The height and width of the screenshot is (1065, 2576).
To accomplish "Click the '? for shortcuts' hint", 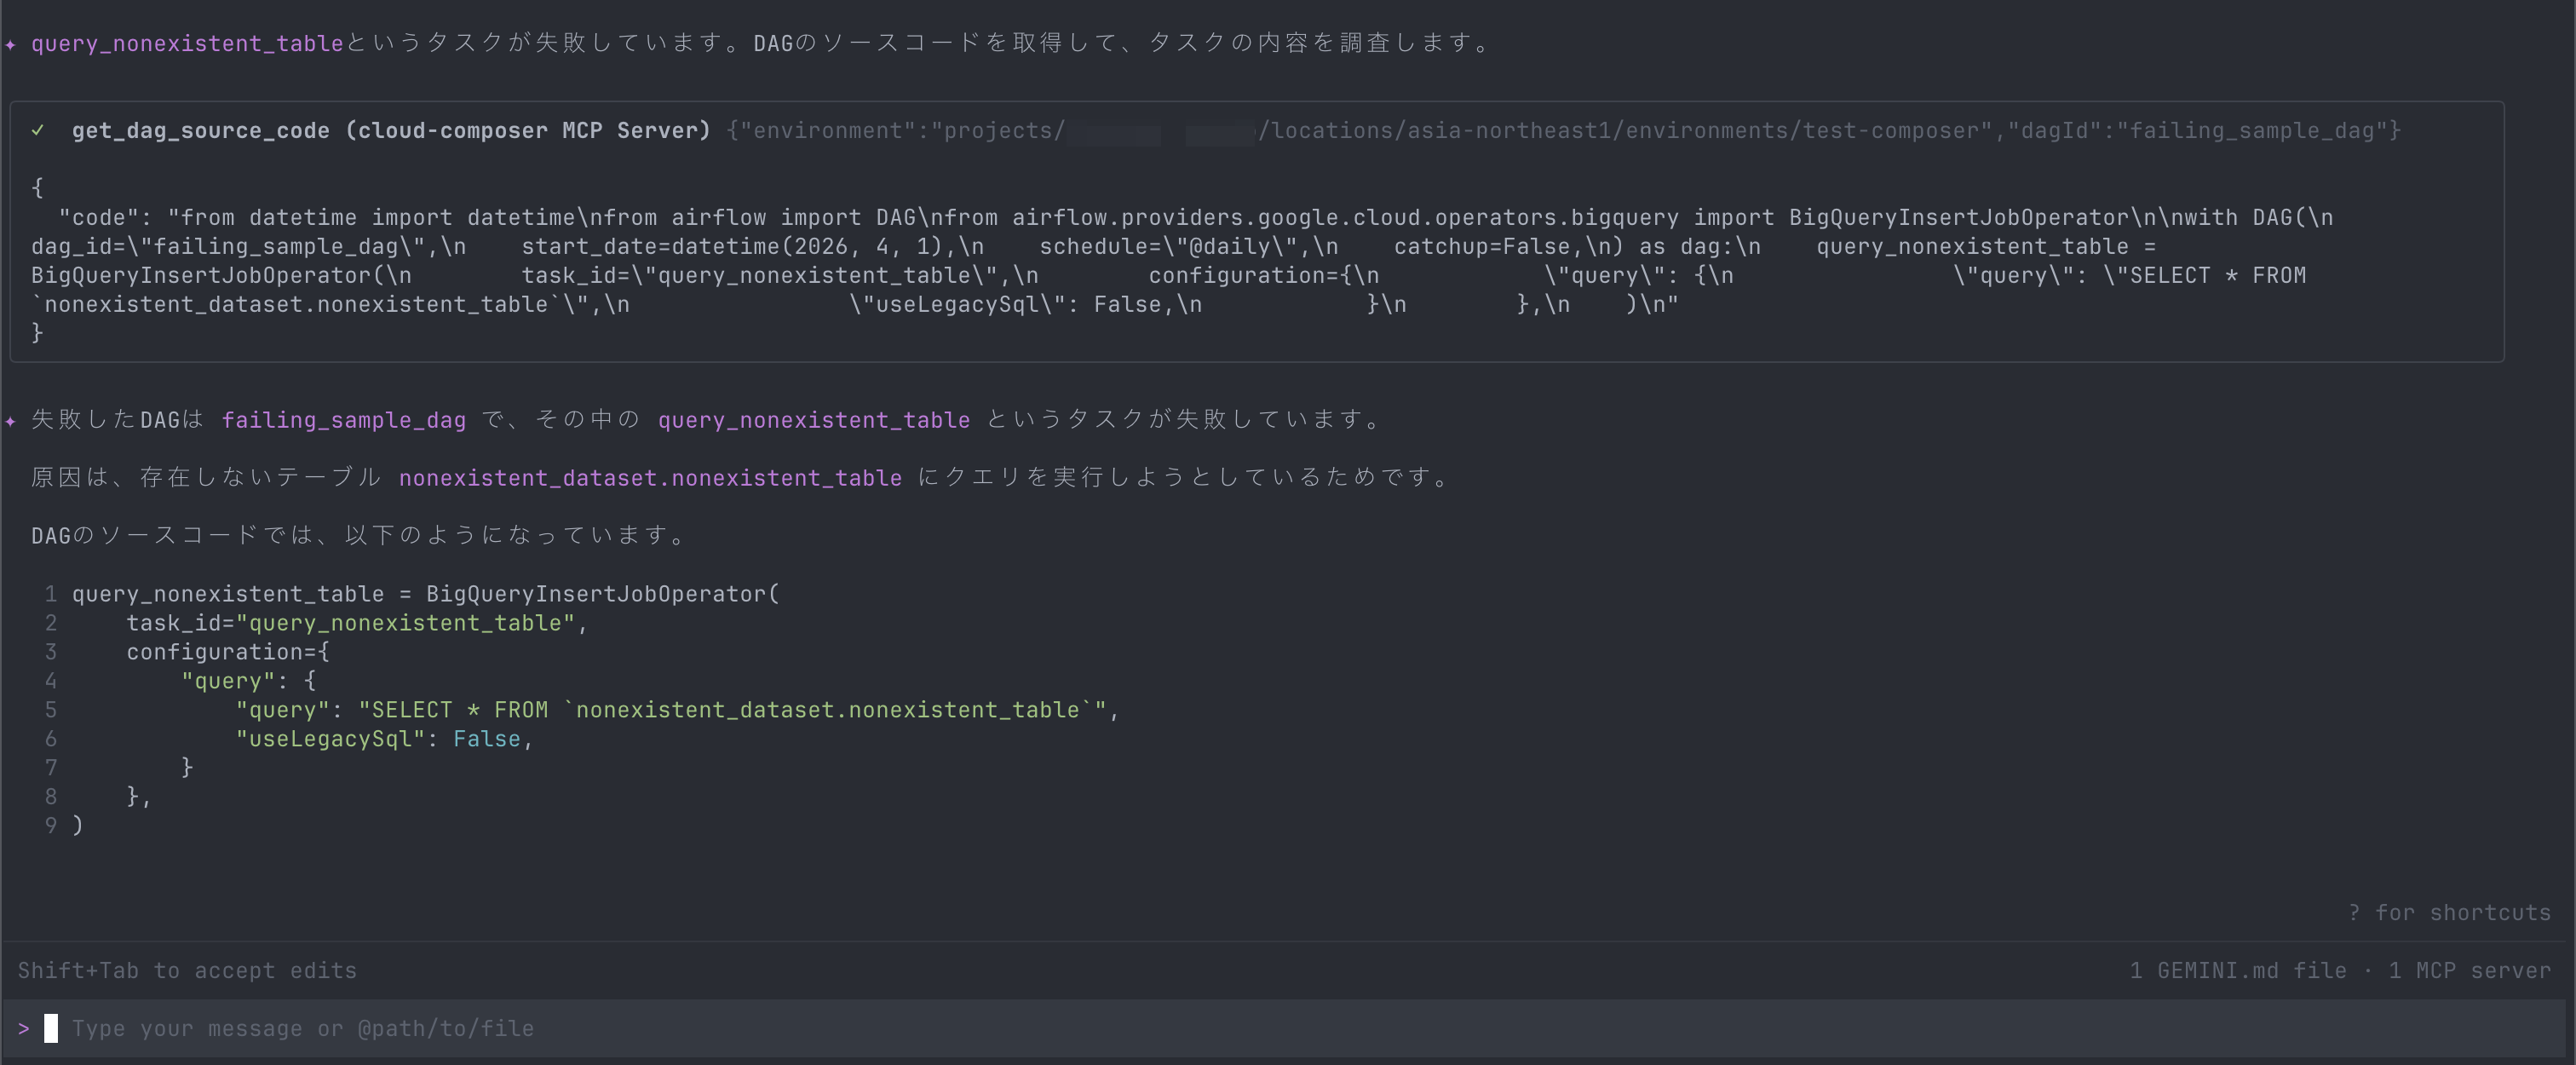I will 2449,912.
